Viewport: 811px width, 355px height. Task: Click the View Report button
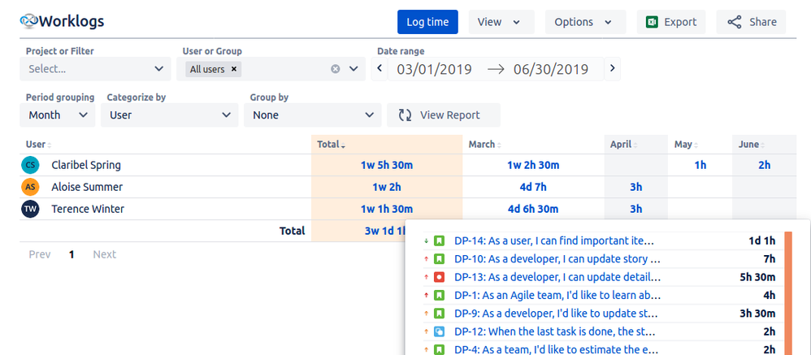pos(443,115)
